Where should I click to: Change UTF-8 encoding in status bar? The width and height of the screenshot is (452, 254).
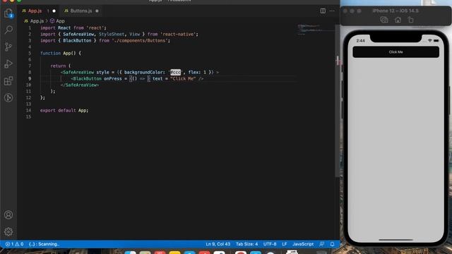click(270, 244)
